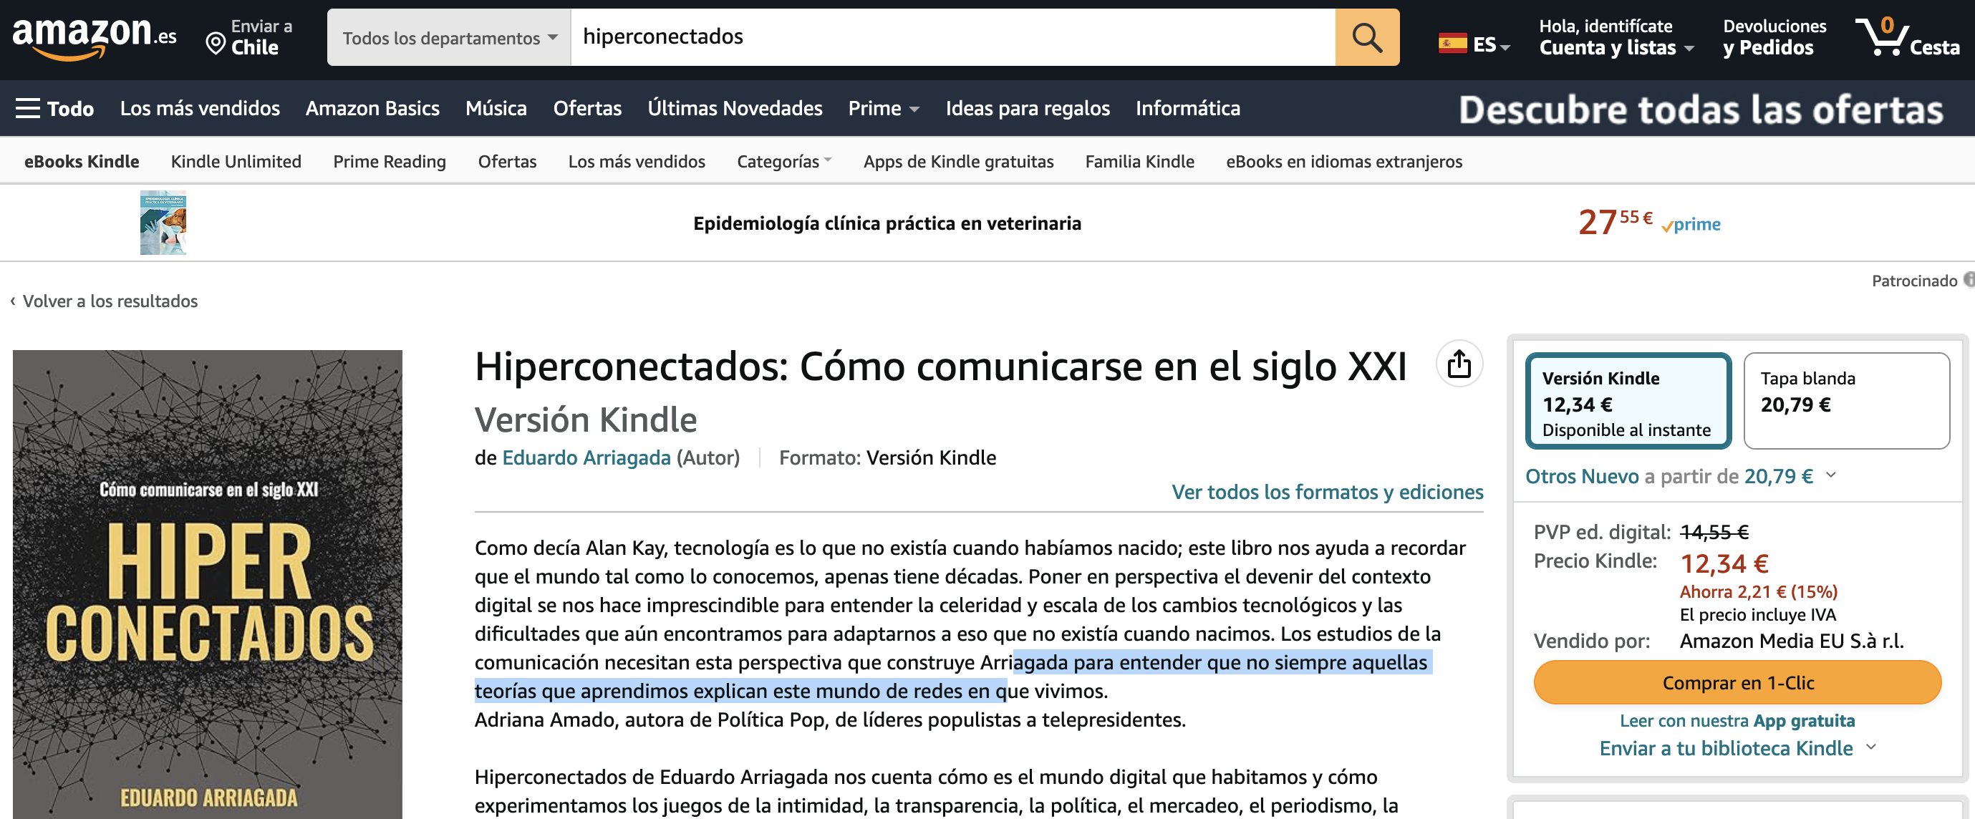The height and width of the screenshot is (819, 1975).
Task: Expand Enviar a tu biblioteca Kindle options
Action: [1737, 747]
